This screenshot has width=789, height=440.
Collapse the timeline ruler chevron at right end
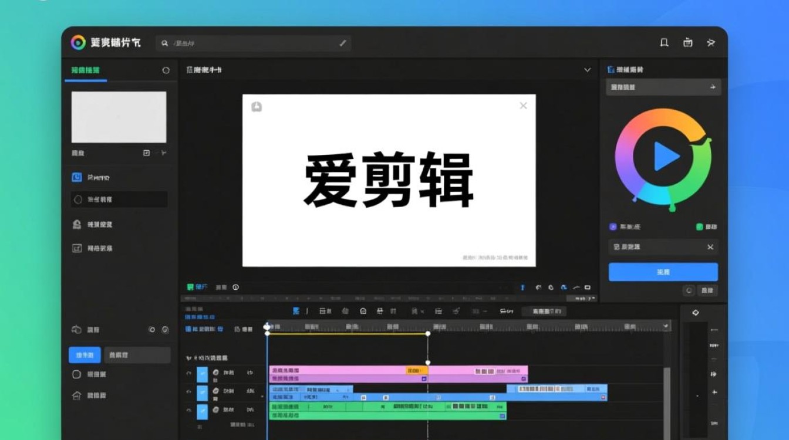point(666,325)
